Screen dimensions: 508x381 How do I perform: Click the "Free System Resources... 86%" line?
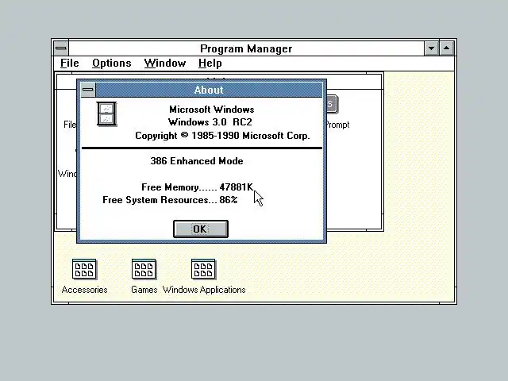click(170, 200)
